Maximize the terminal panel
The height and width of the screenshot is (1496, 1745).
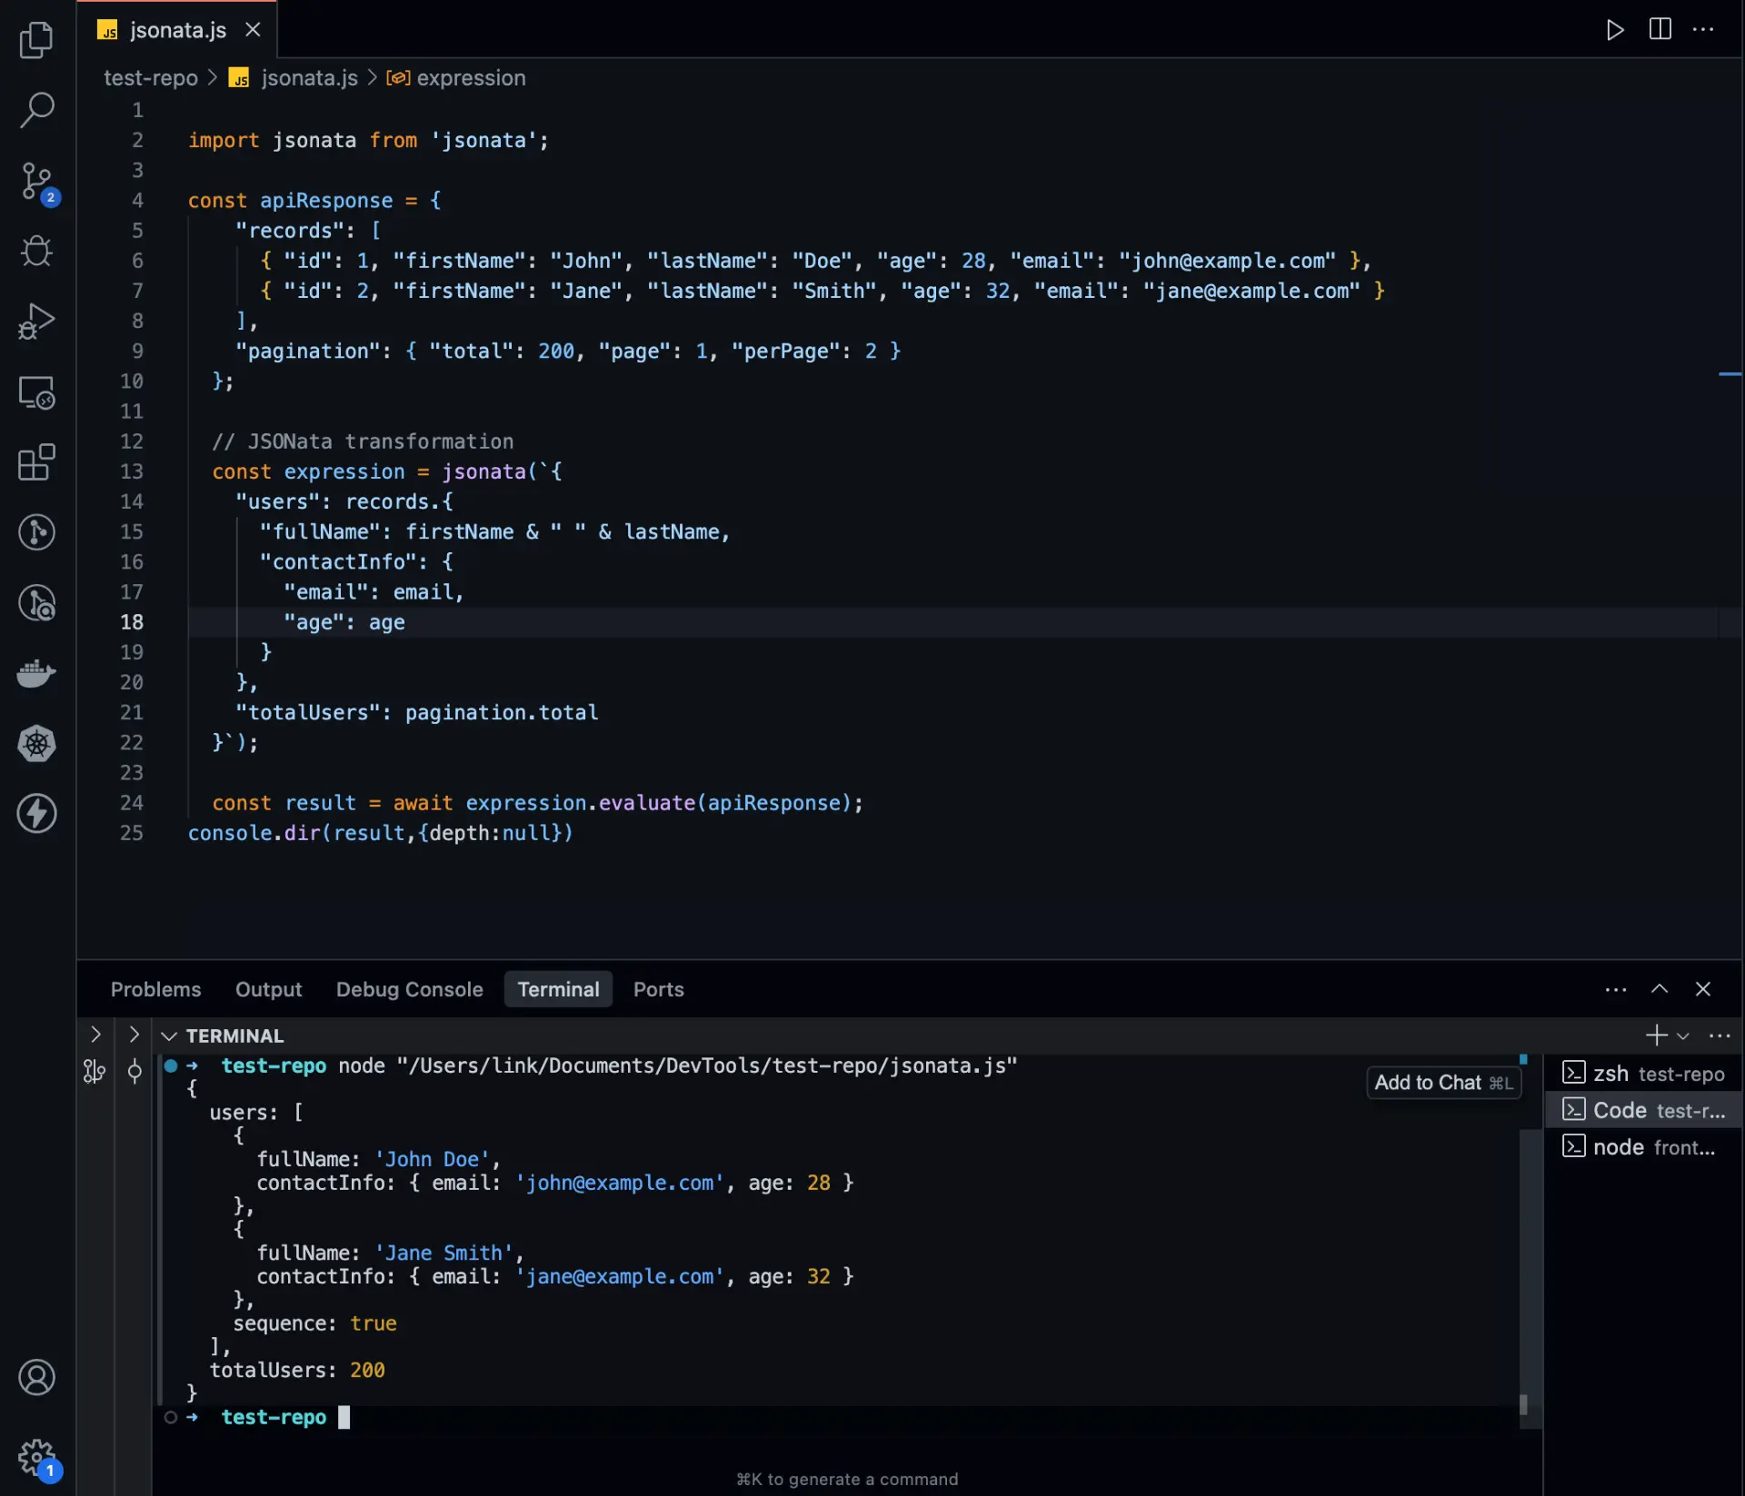[x=1659, y=989]
